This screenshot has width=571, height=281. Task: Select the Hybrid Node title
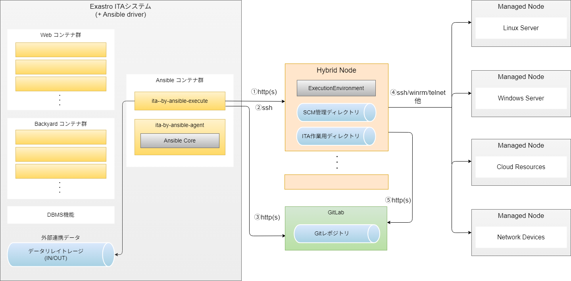tap(336, 70)
